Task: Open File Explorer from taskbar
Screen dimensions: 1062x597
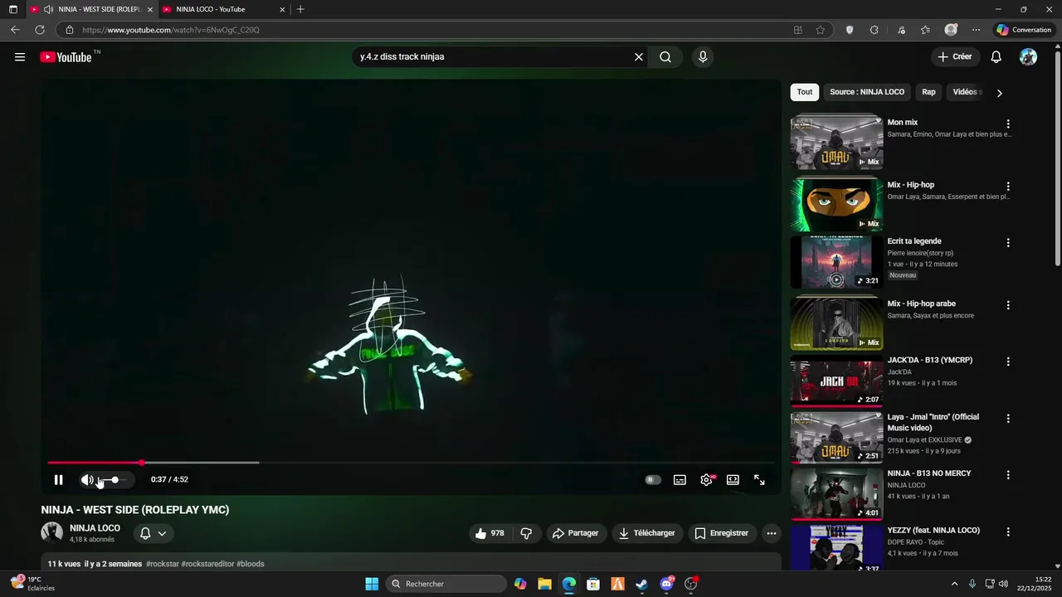Action: click(544, 584)
